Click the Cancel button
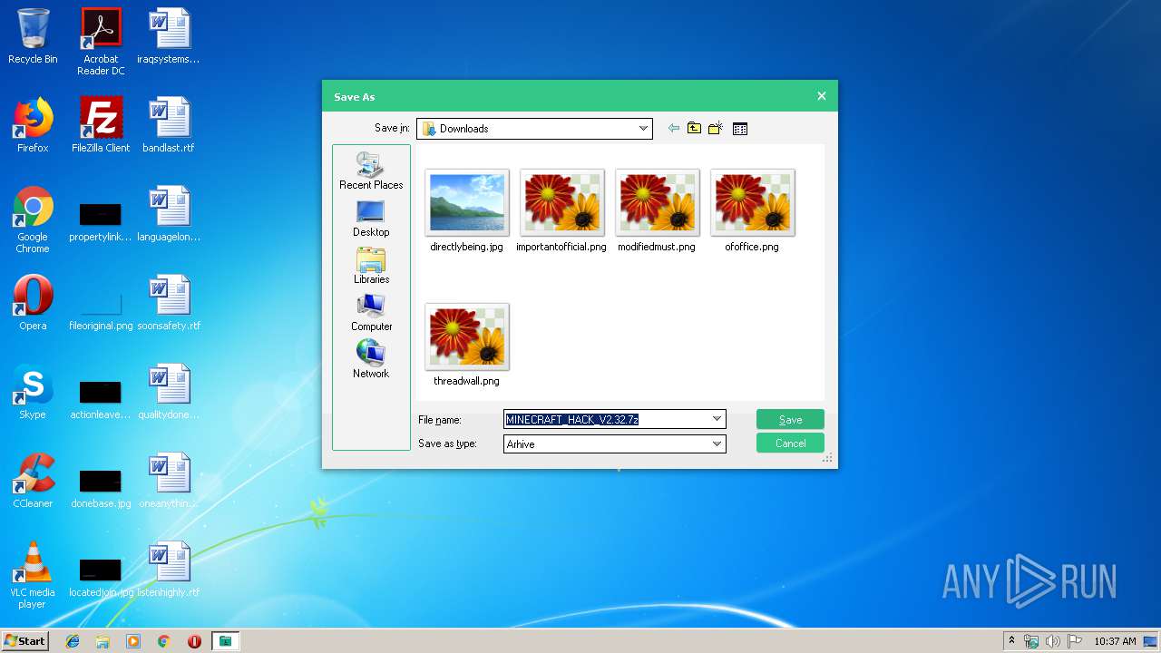The width and height of the screenshot is (1161, 653). click(790, 443)
